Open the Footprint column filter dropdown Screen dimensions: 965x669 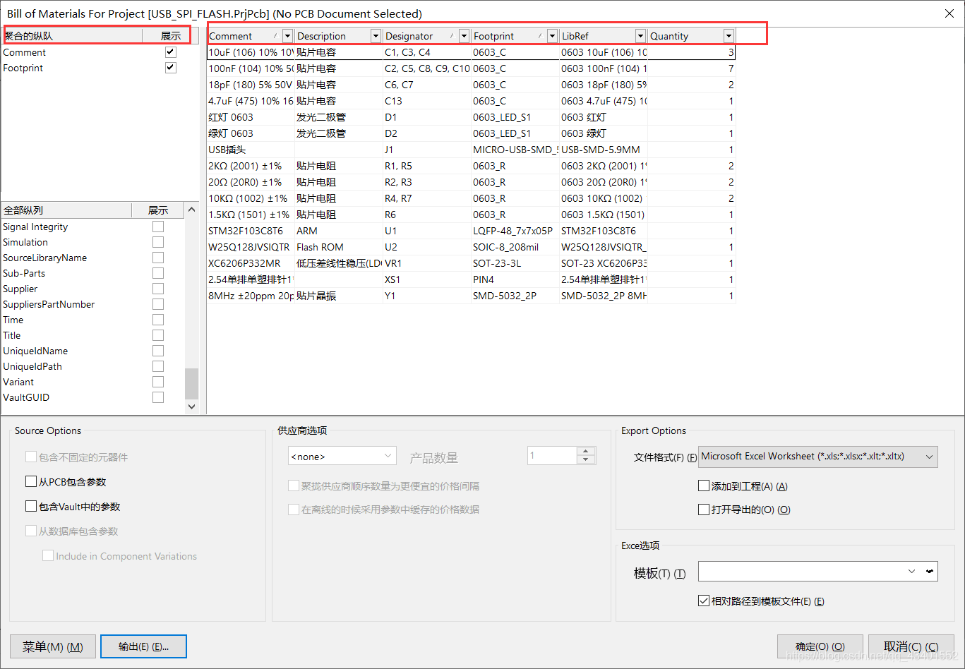[x=552, y=36]
